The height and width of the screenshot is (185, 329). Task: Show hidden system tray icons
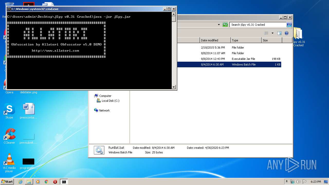pos(287,182)
